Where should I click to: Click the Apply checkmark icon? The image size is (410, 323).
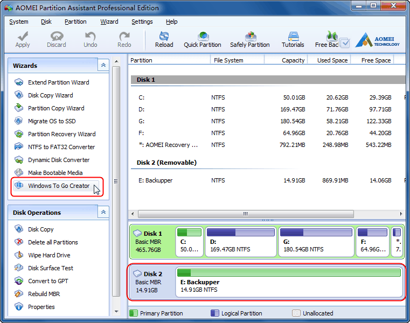tap(23, 36)
